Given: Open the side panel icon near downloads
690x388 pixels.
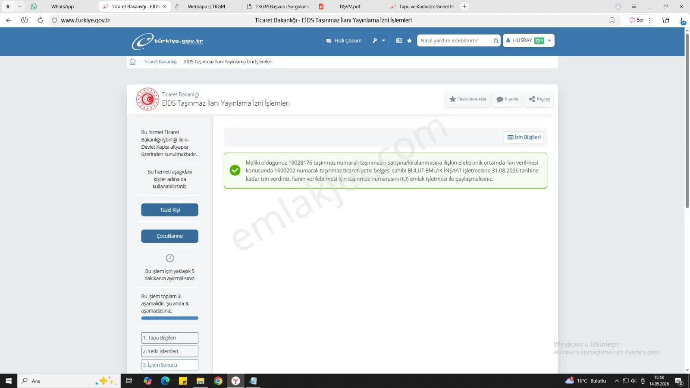Looking at the screenshot, I should click(x=666, y=20).
